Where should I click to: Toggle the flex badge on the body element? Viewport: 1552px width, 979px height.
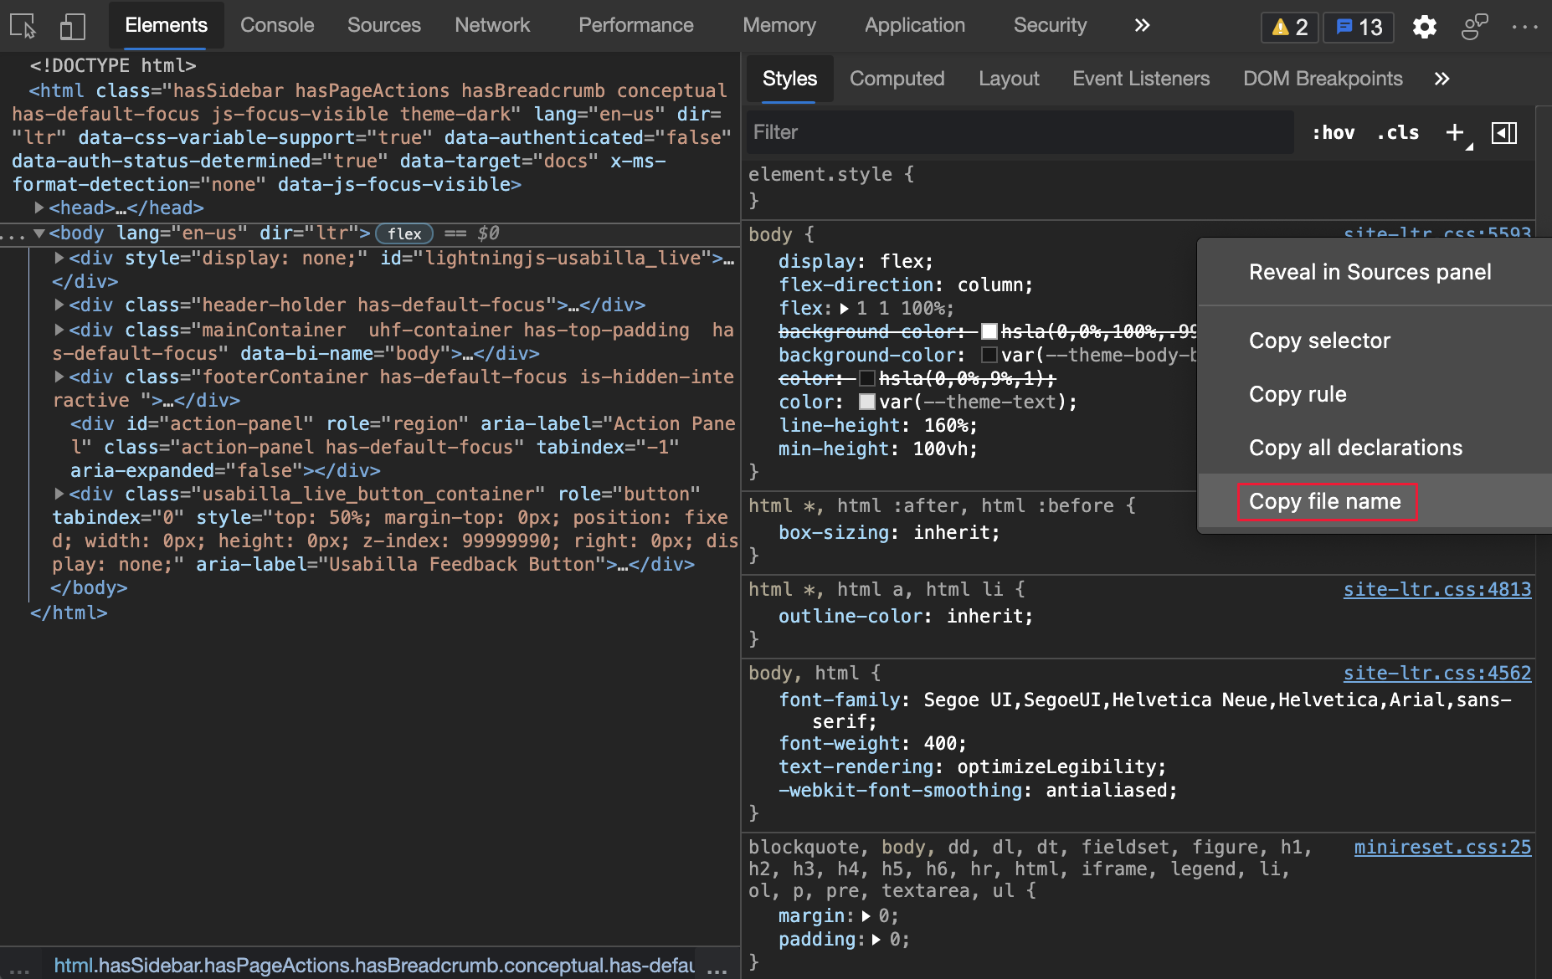click(404, 233)
